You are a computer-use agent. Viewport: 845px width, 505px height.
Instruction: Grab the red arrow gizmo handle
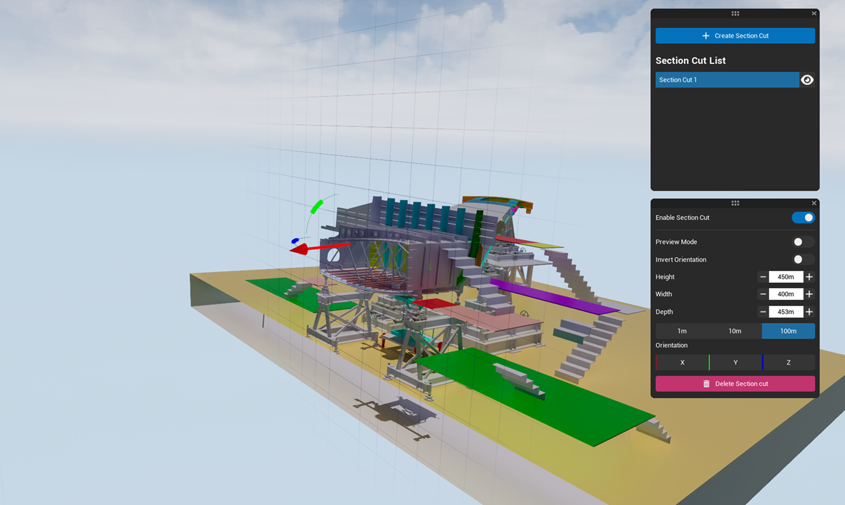click(300, 249)
